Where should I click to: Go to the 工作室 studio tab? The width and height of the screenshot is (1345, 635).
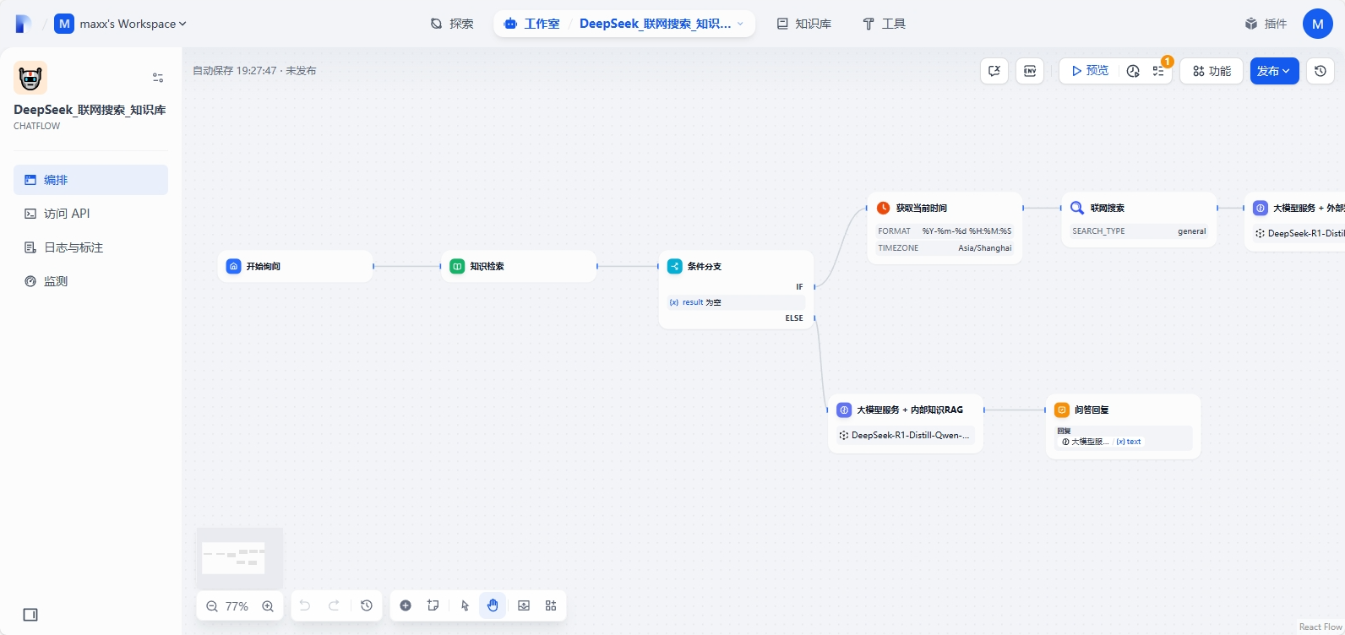click(x=531, y=24)
